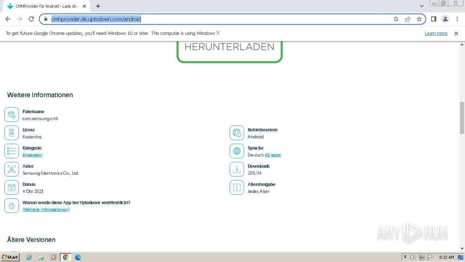Open Chrome three-dot menu
This screenshot has height=262, width=465.
(x=457, y=19)
